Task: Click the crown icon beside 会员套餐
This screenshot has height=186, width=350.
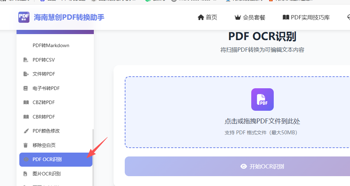Action: [238, 18]
